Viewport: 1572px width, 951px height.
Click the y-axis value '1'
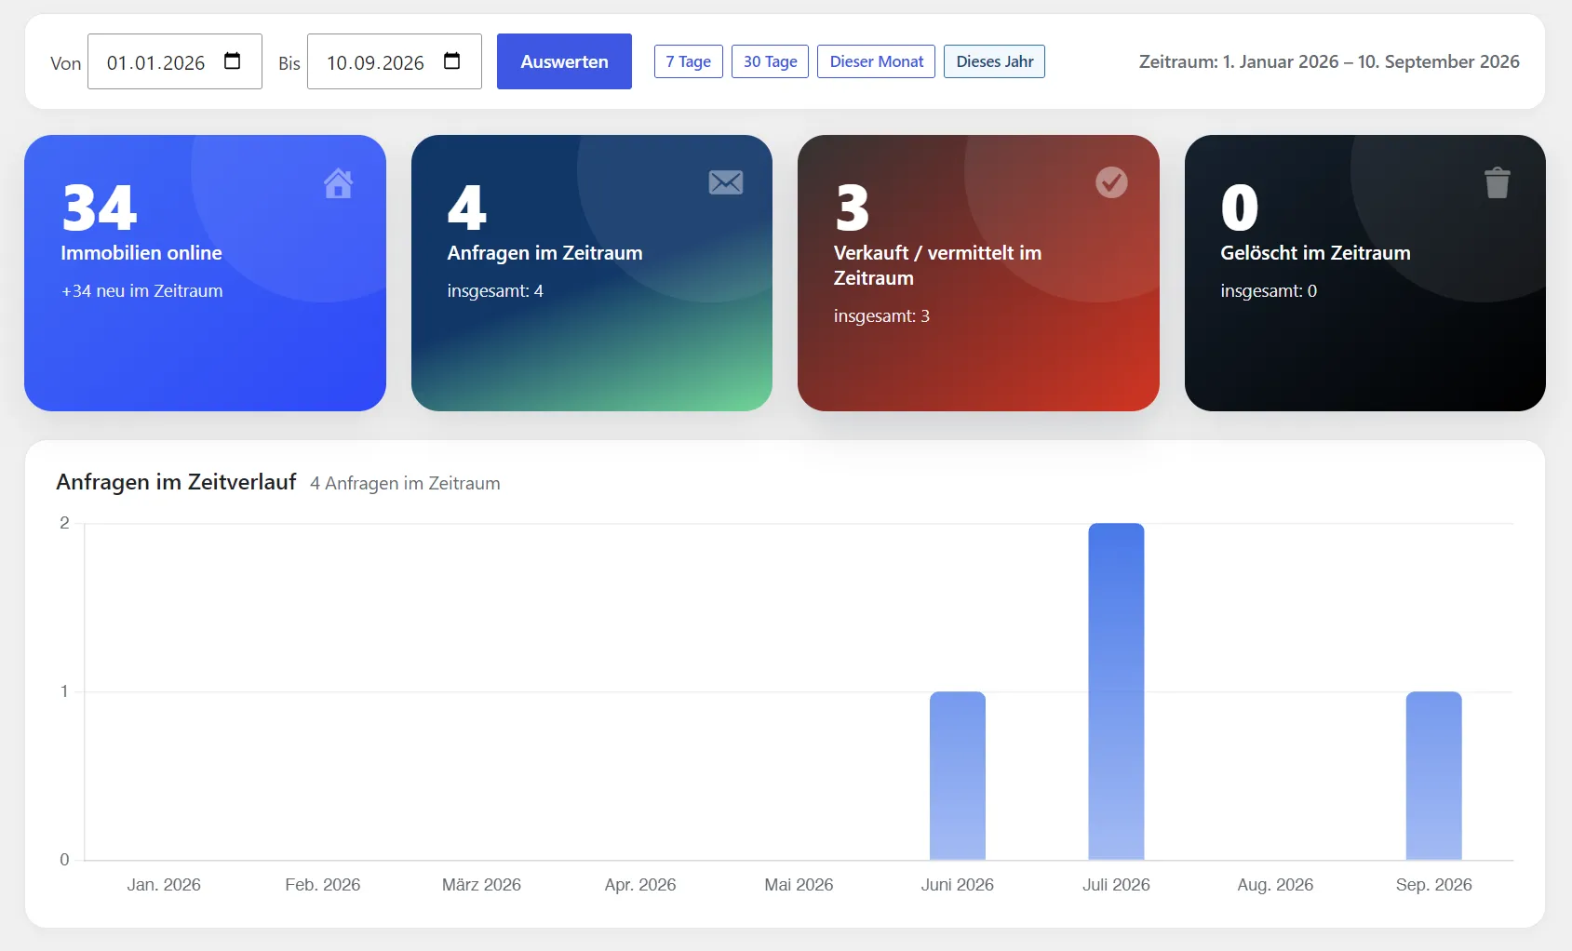coord(64,691)
